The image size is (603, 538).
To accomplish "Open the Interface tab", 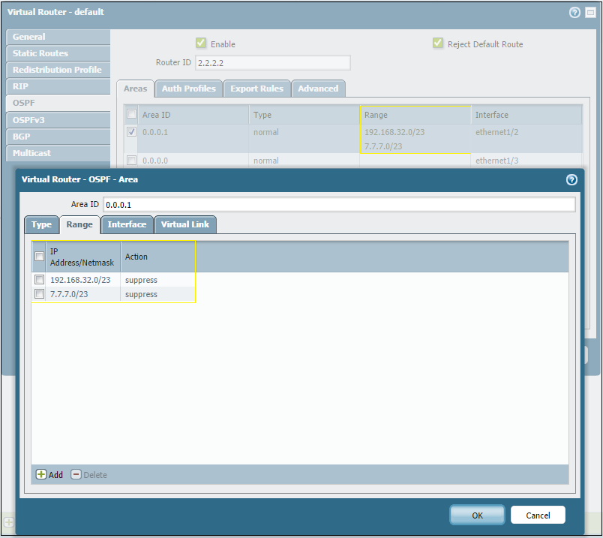I will [127, 224].
